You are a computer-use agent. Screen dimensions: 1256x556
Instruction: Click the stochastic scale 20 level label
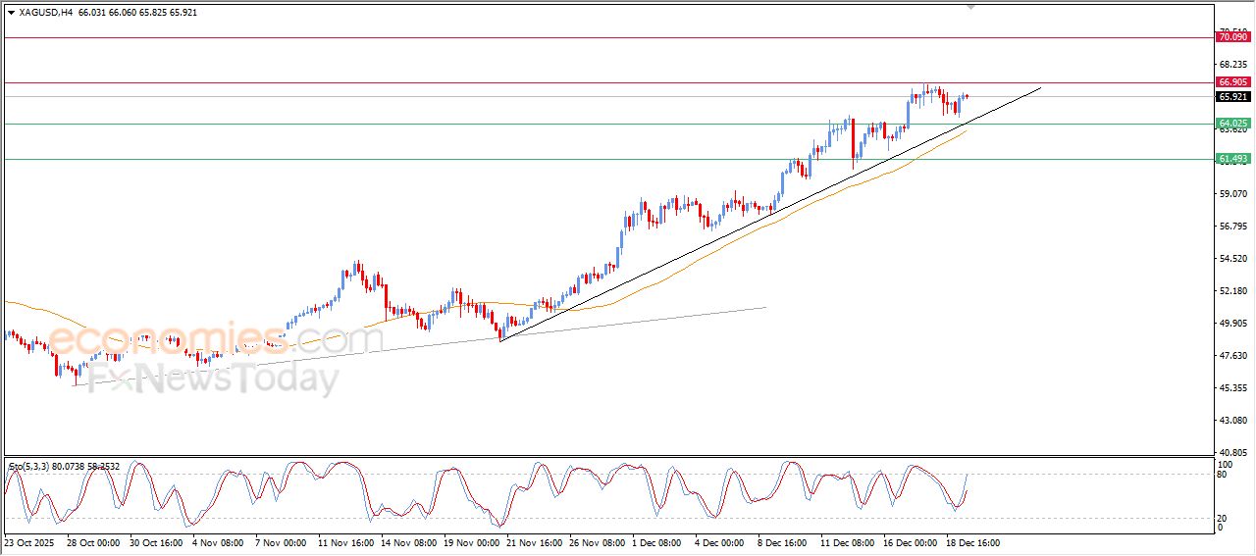tap(1222, 518)
